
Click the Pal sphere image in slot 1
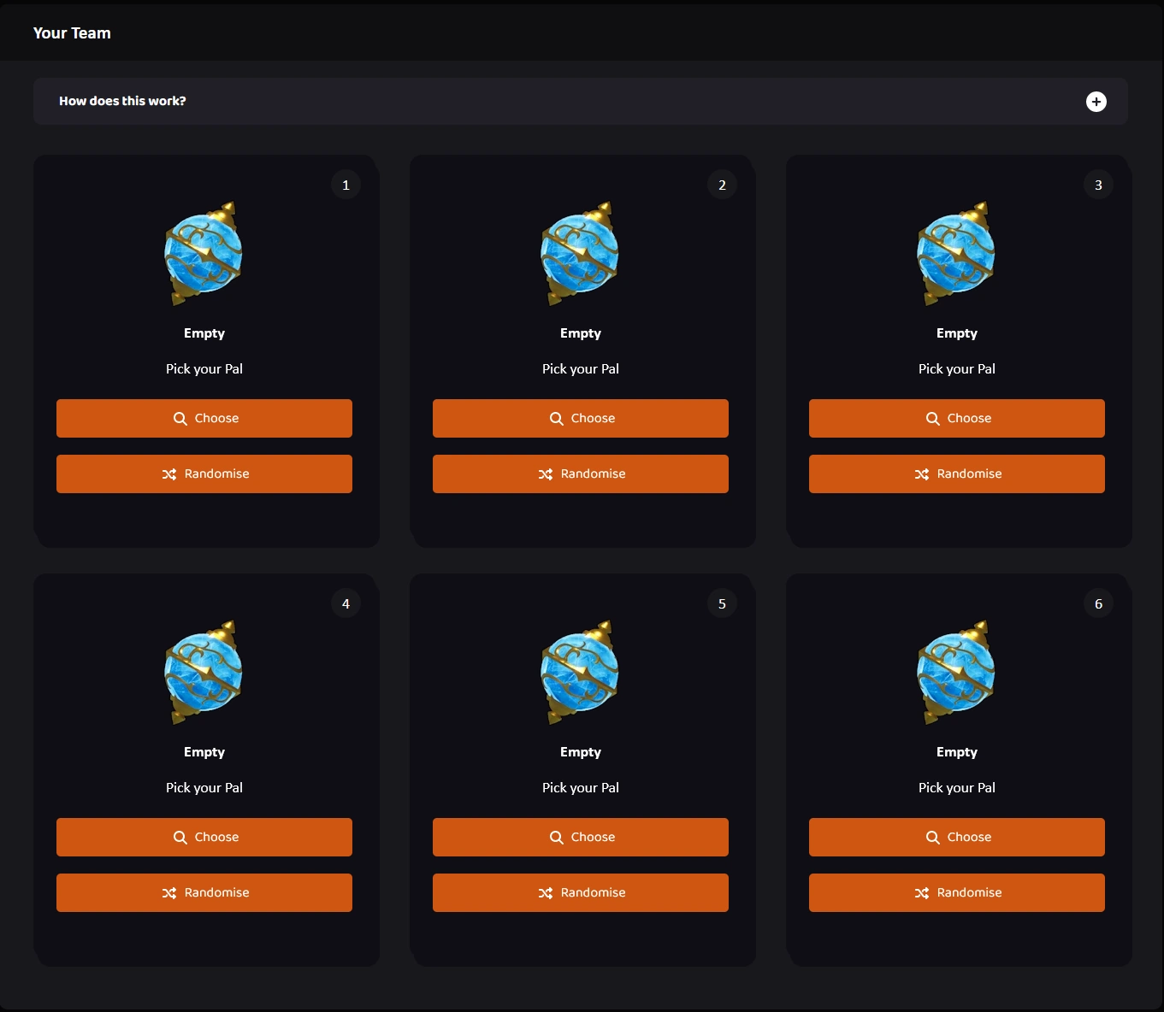[204, 254]
